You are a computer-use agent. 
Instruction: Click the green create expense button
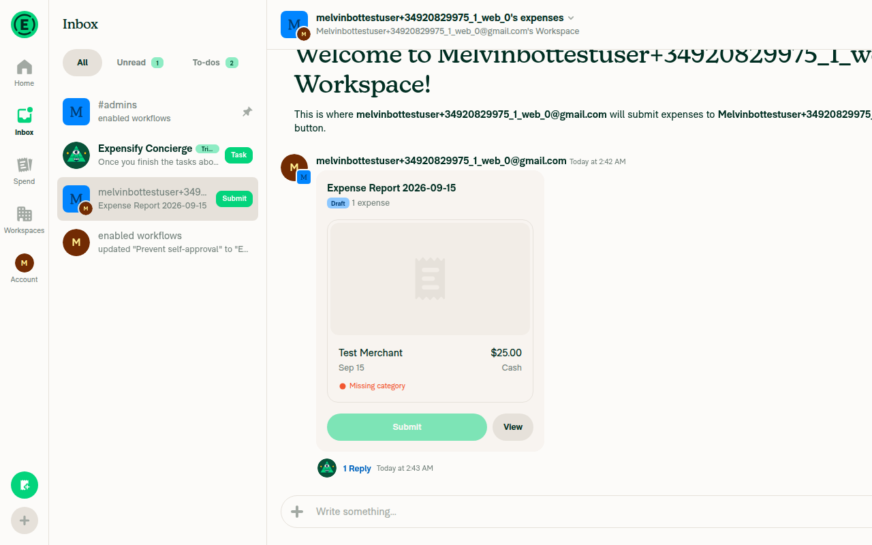tap(25, 485)
